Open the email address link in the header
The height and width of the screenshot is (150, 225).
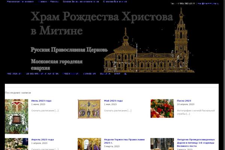(x=208, y=3)
